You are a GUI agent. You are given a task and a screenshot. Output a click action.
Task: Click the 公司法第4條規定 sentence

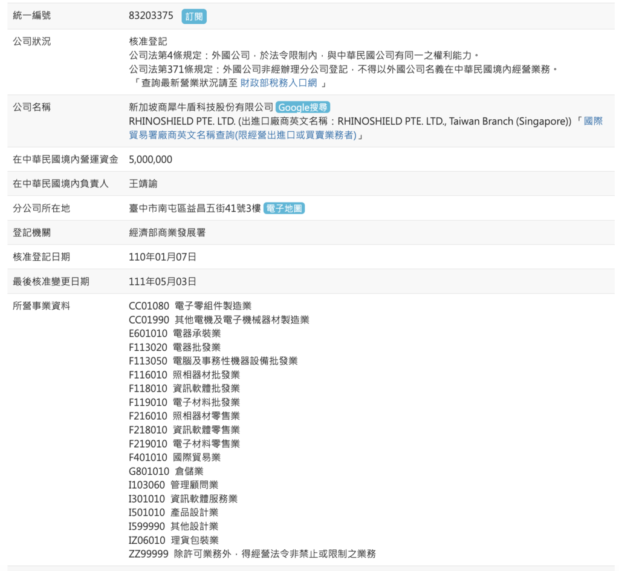point(305,55)
